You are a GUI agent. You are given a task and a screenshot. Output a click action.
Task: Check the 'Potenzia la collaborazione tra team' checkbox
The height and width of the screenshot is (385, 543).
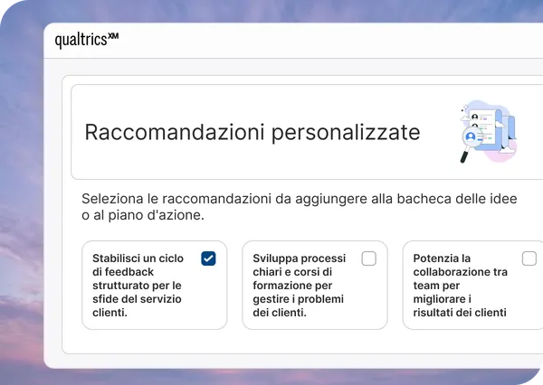529,258
